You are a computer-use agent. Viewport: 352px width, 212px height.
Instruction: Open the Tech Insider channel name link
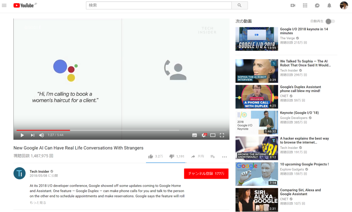click(x=39, y=172)
